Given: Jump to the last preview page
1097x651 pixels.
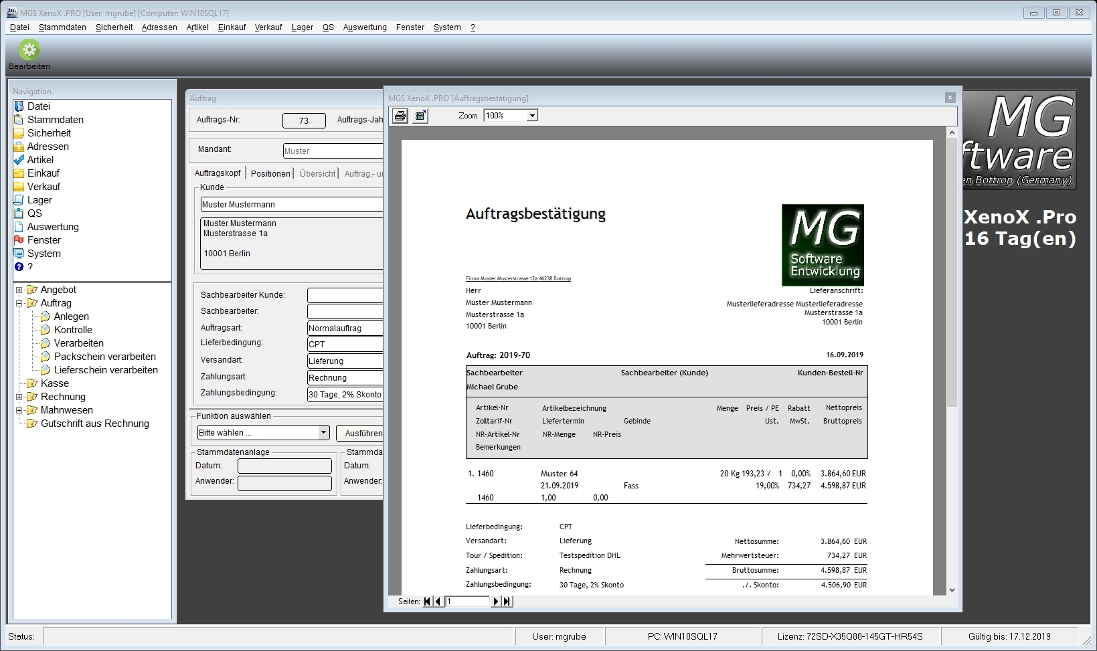Looking at the screenshot, I should [507, 601].
